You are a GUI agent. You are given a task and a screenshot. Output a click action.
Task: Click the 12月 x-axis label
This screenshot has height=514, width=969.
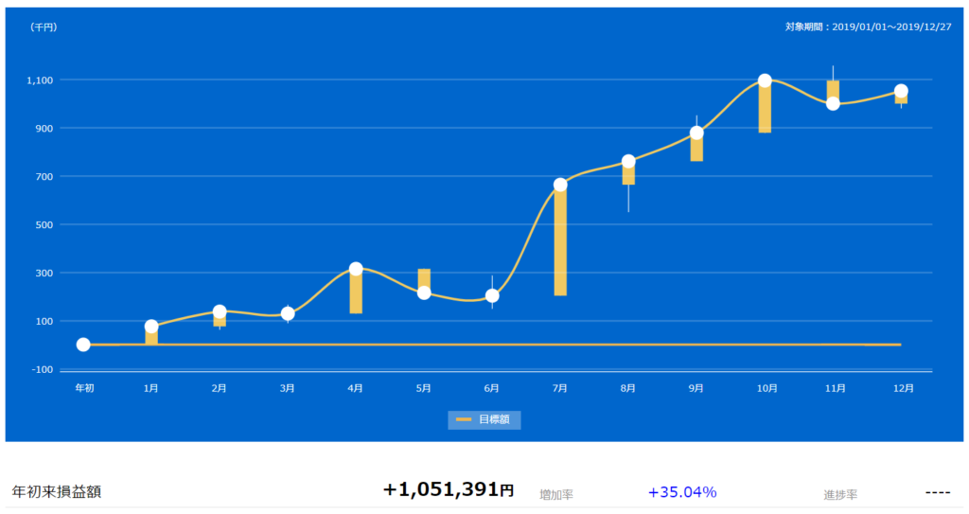904,388
